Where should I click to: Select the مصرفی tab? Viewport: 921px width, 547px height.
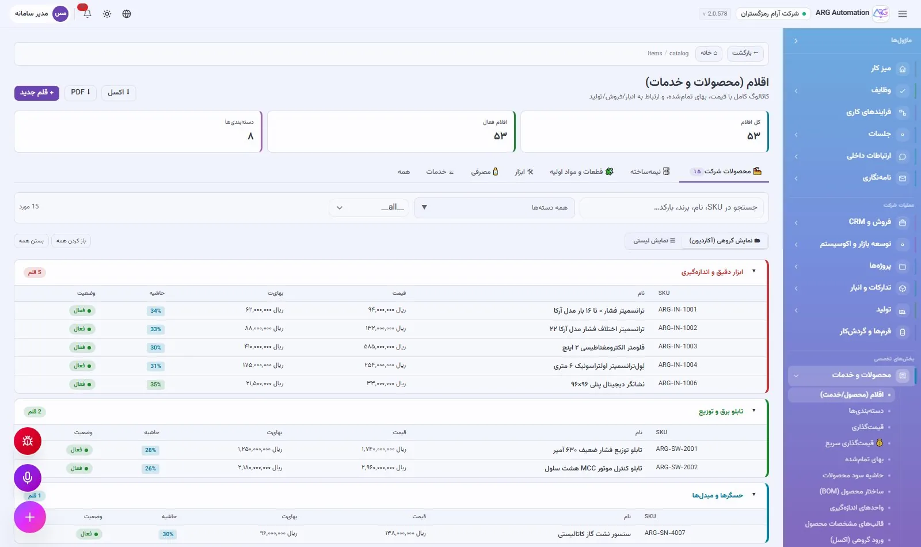485,172
